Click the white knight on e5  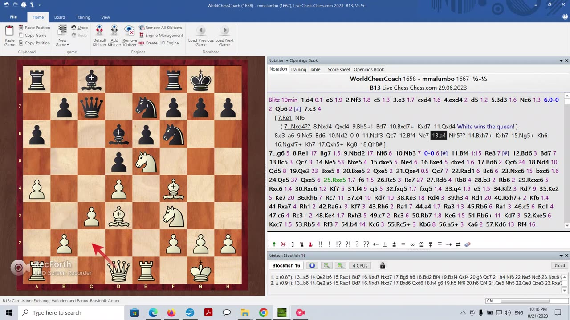tap(147, 161)
